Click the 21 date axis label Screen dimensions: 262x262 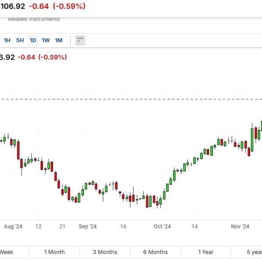(x=62, y=226)
